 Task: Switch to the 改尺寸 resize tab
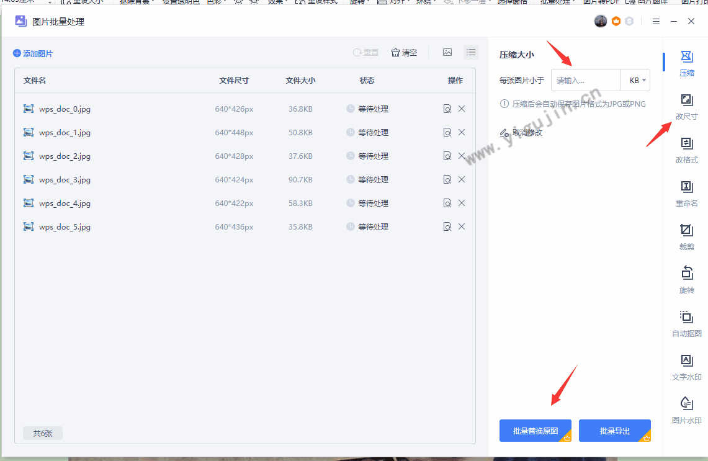pyautogui.click(x=686, y=107)
